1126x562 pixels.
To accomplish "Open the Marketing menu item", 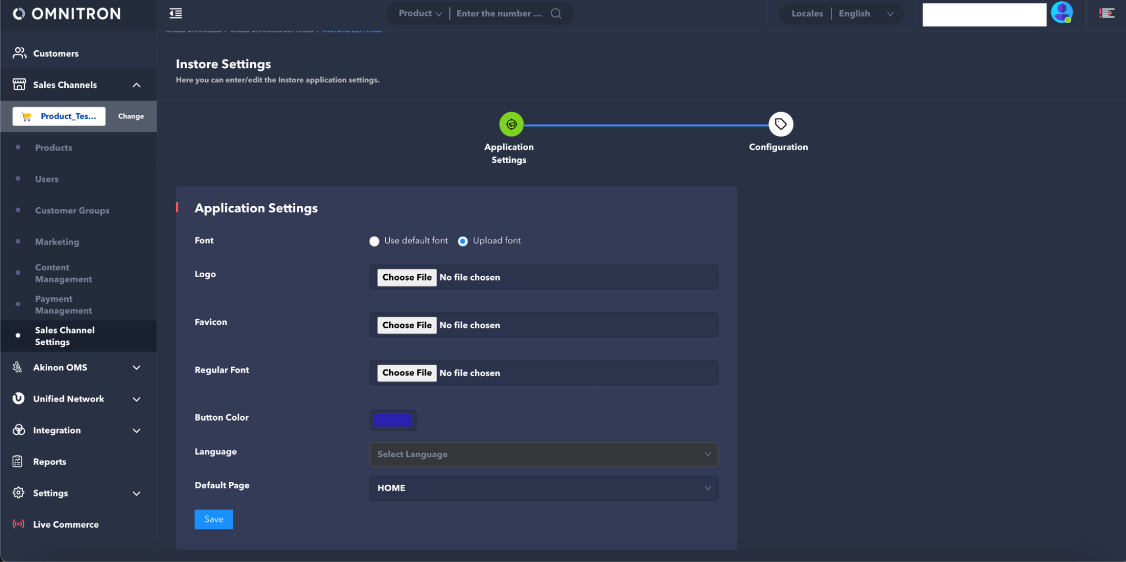I will pos(57,242).
